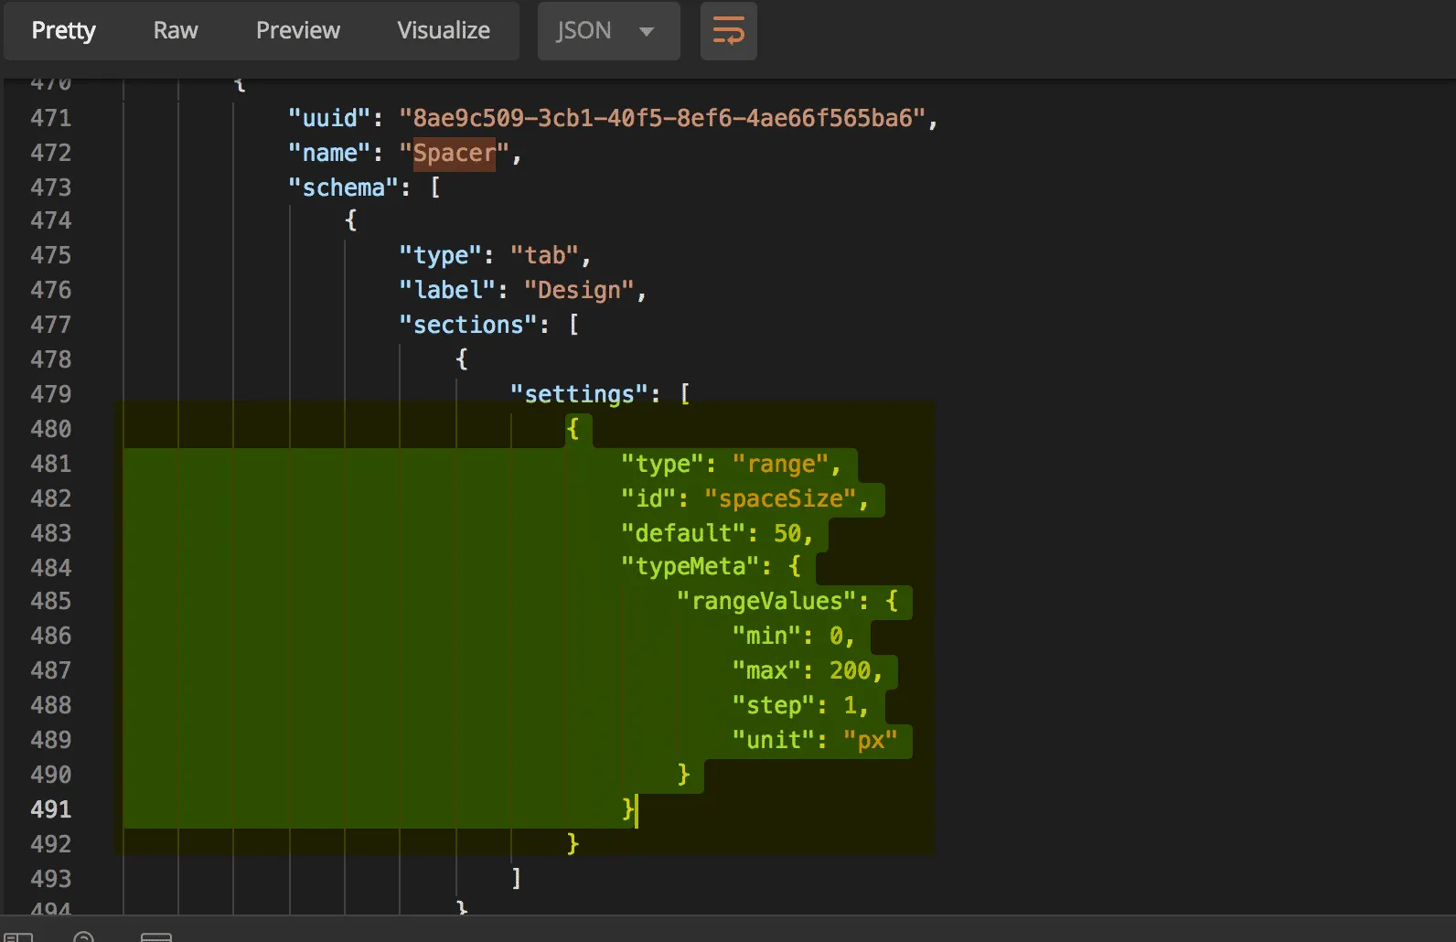Switch to the Raw view tab

pos(176,31)
